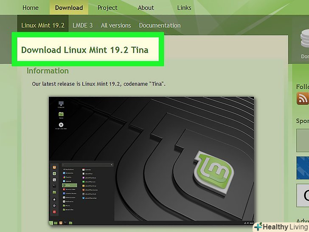This screenshot has width=309, height=232.
Task: Click the Home folder icon in the desktop screenshot
Action: tap(61, 115)
